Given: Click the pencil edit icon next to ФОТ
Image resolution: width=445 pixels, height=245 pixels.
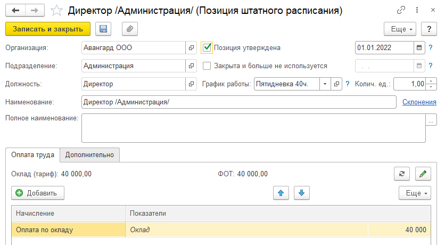Looking at the screenshot, I should coord(422,174).
